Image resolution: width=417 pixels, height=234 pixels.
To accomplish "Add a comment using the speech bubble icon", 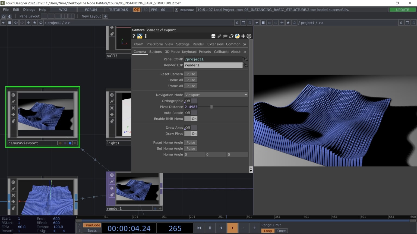I will tap(225, 36).
